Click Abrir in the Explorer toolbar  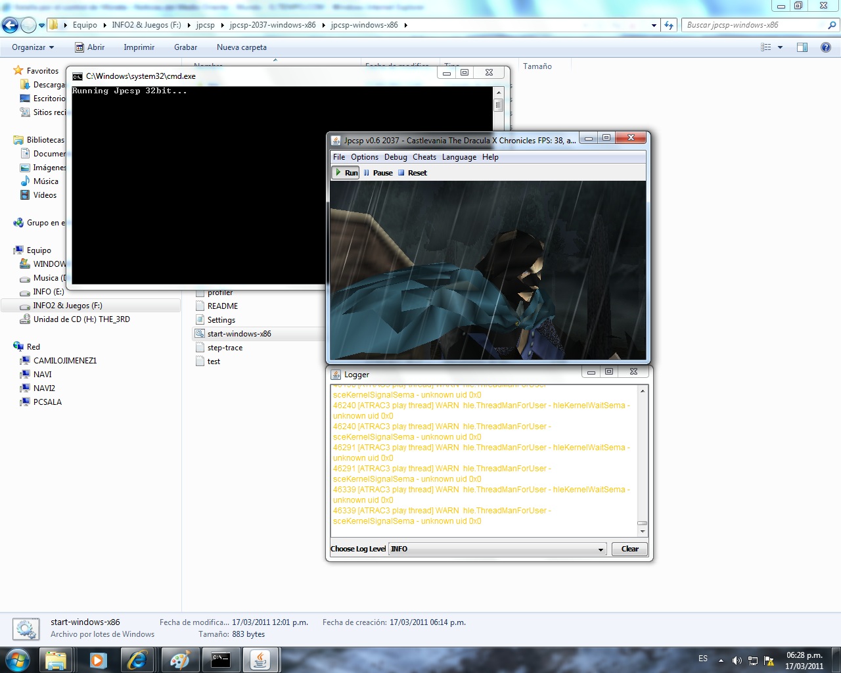tap(89, 47)
